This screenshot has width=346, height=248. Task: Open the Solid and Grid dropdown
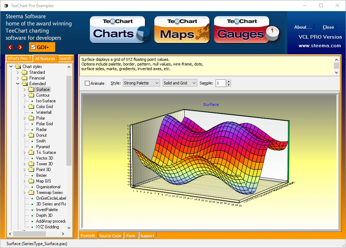point(179,83)
